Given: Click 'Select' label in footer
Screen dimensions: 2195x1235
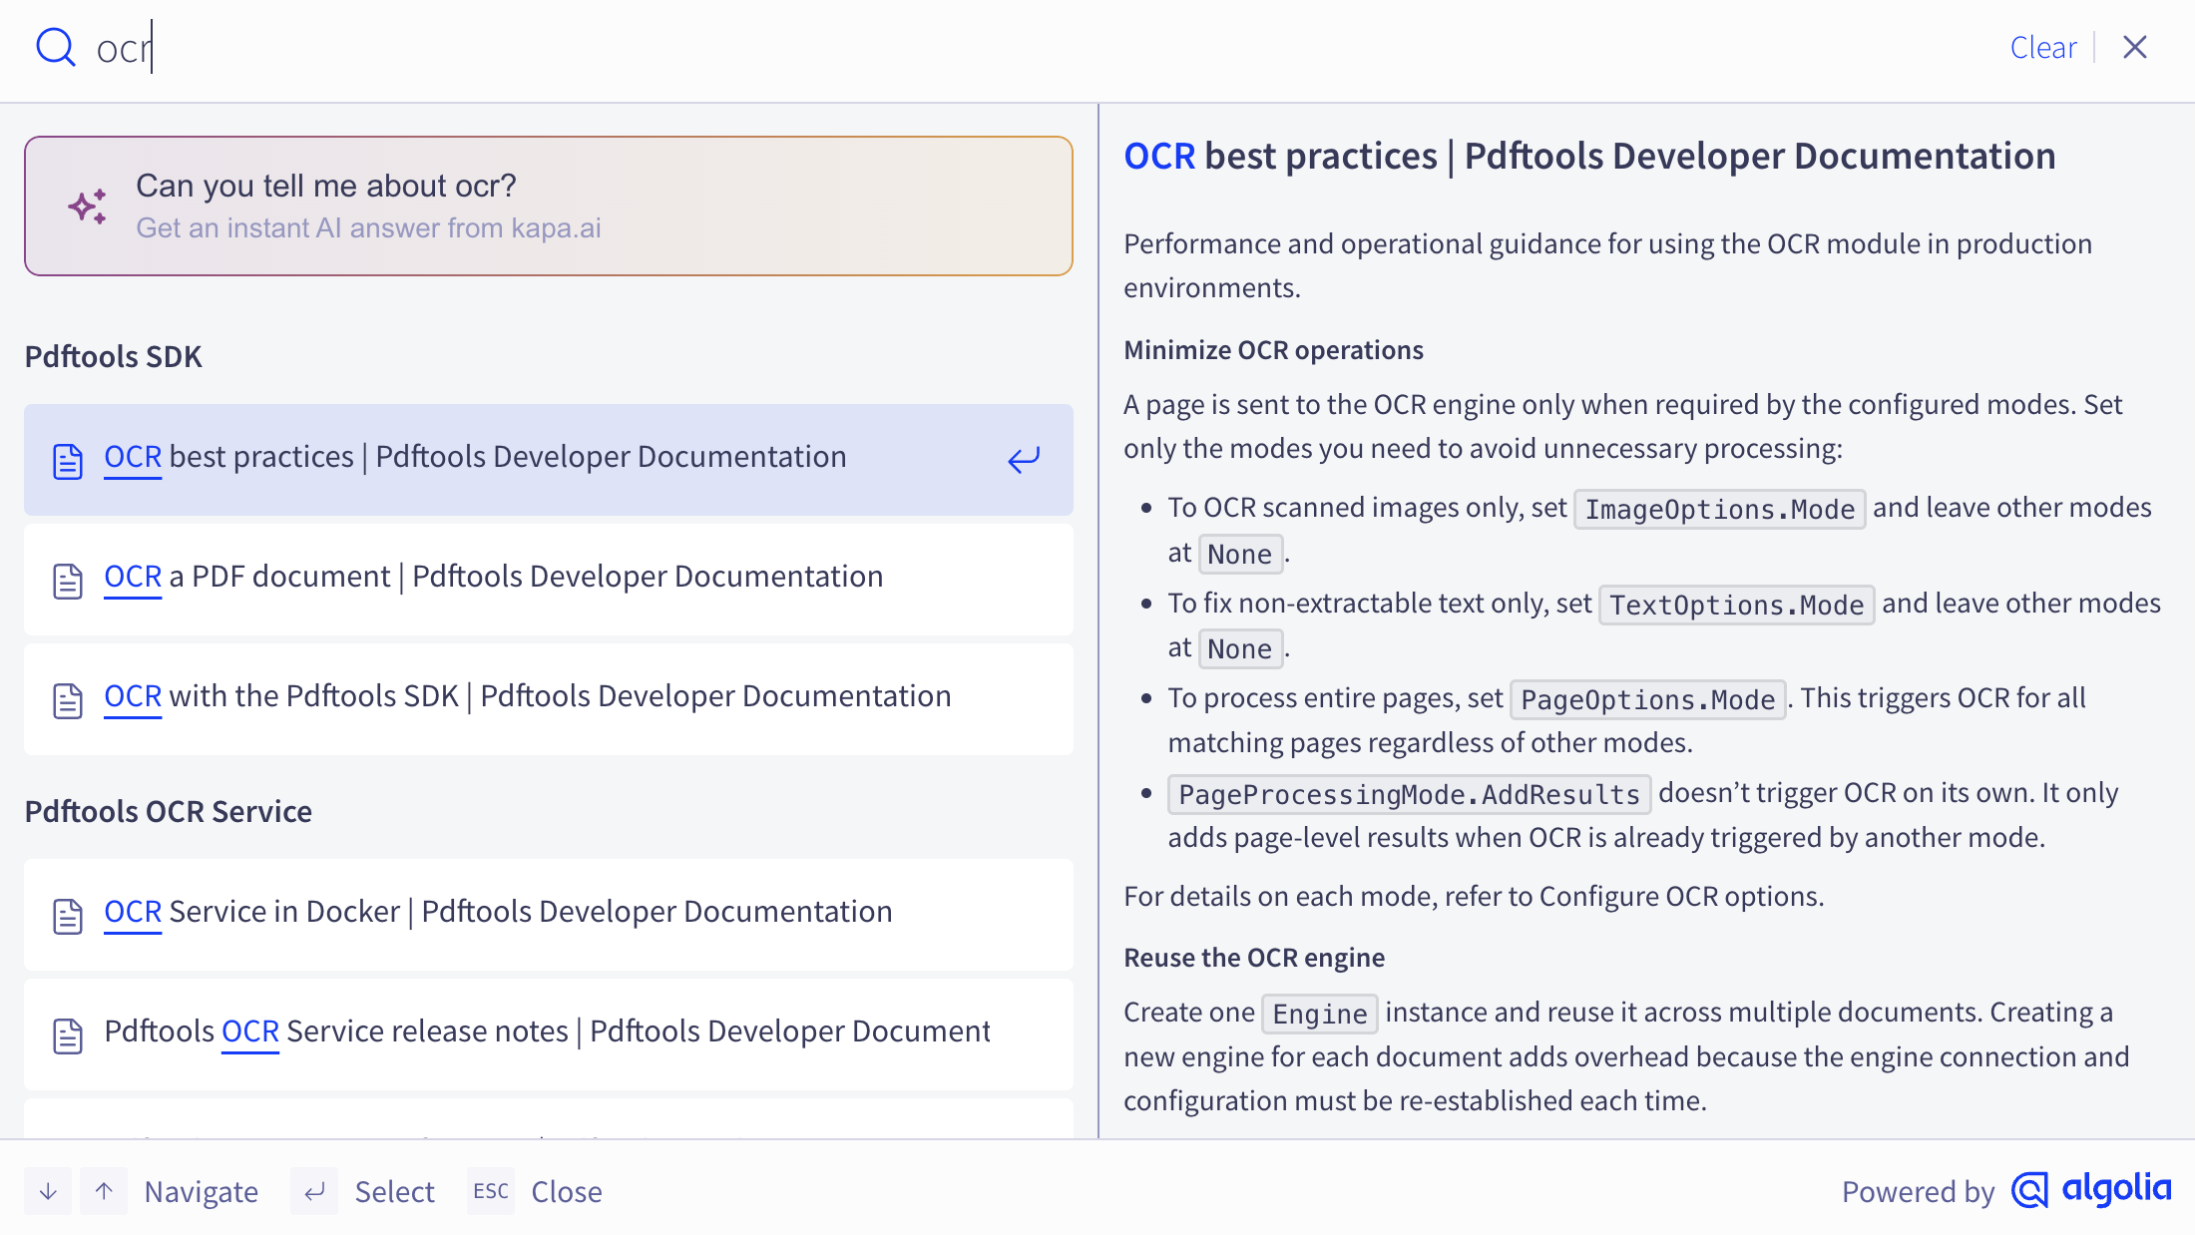Looking at the screenshot, I should (x=394, y=1191).
